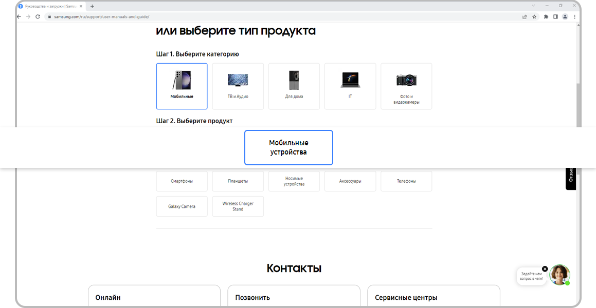Click the Задайте нам вопрос chat bubble
Viewport: 596px width, 308px height.
[x=532, y=276]
